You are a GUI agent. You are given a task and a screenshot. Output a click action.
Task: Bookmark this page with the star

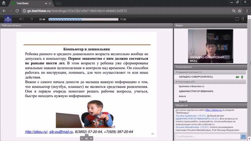click(240, 11)
